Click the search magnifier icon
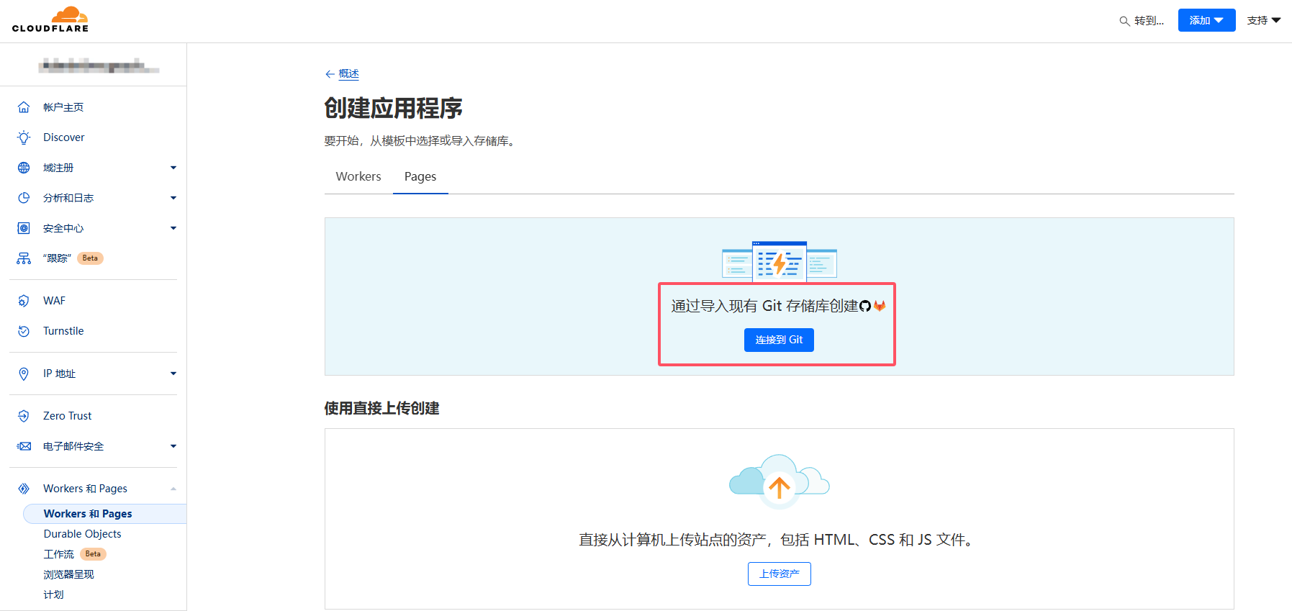This screenshot has height=611, width=1292. pos(1124,21)
